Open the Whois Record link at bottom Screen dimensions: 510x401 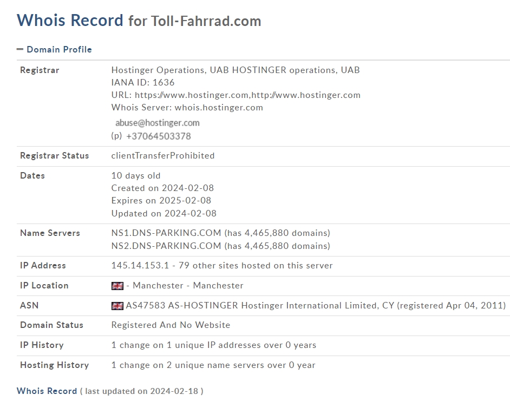point(47,391)
